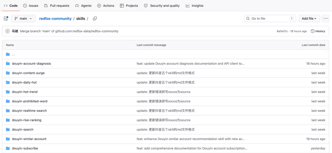
Task: Click the Last commit date column header
Action: coord(314,45)
